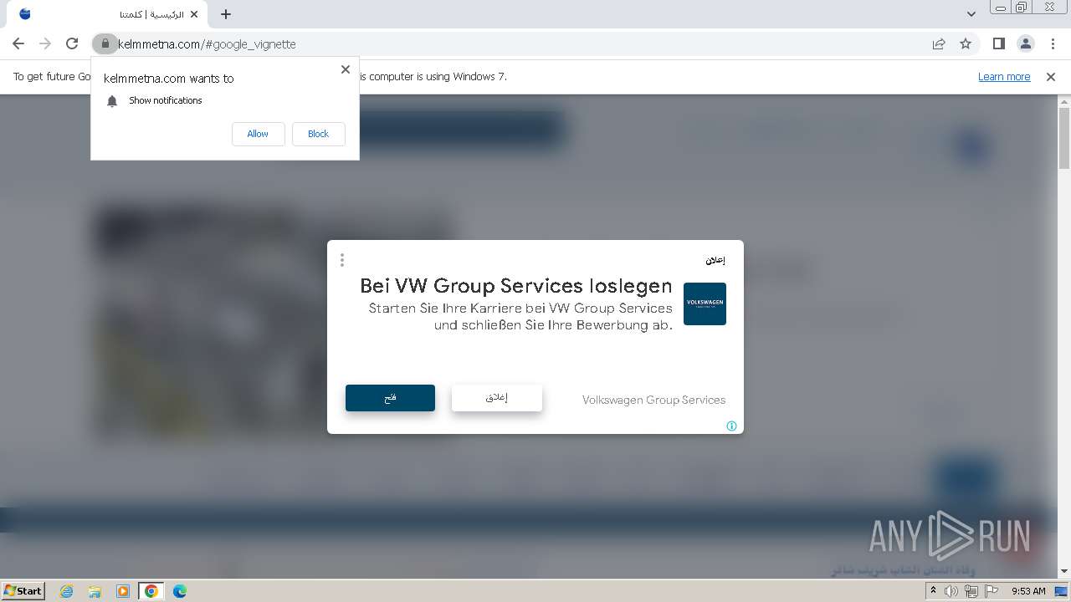This screenshot has height=602, width=1071.
Task: Click the blue open ad button
Action: point(390,398)
